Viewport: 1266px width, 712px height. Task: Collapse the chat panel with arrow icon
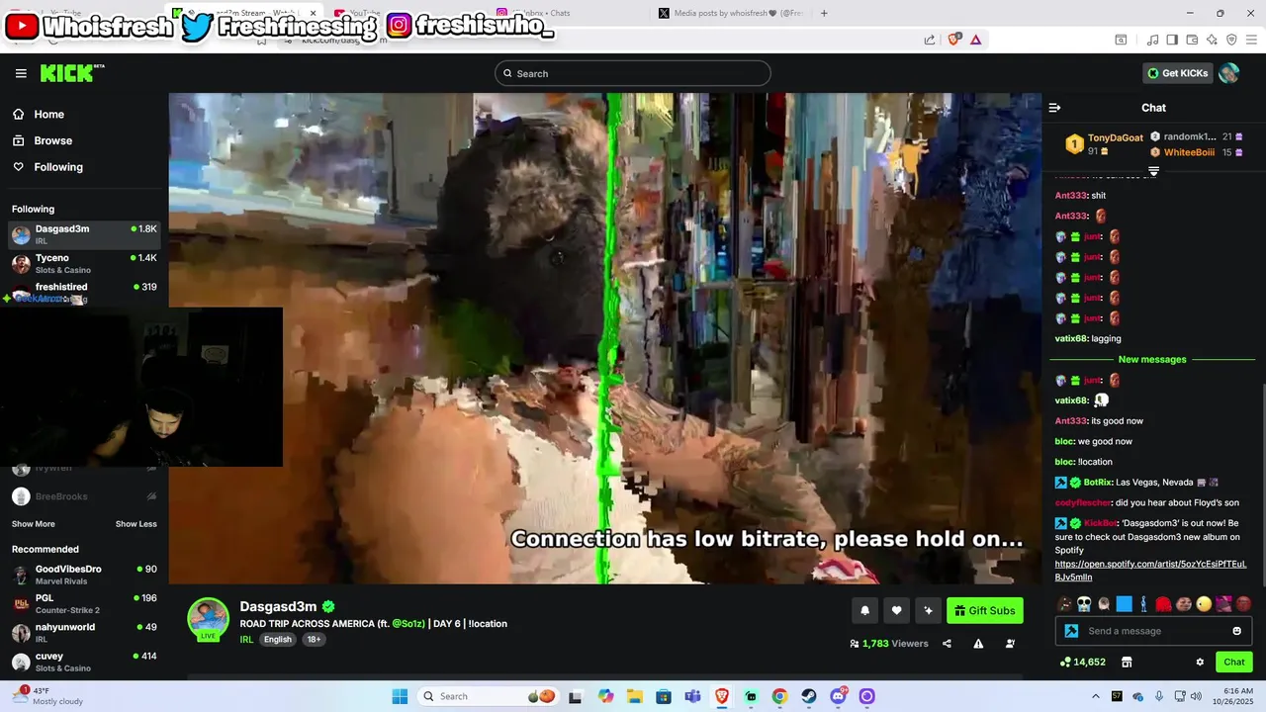pyautogui.click(x=1054, y=108)
